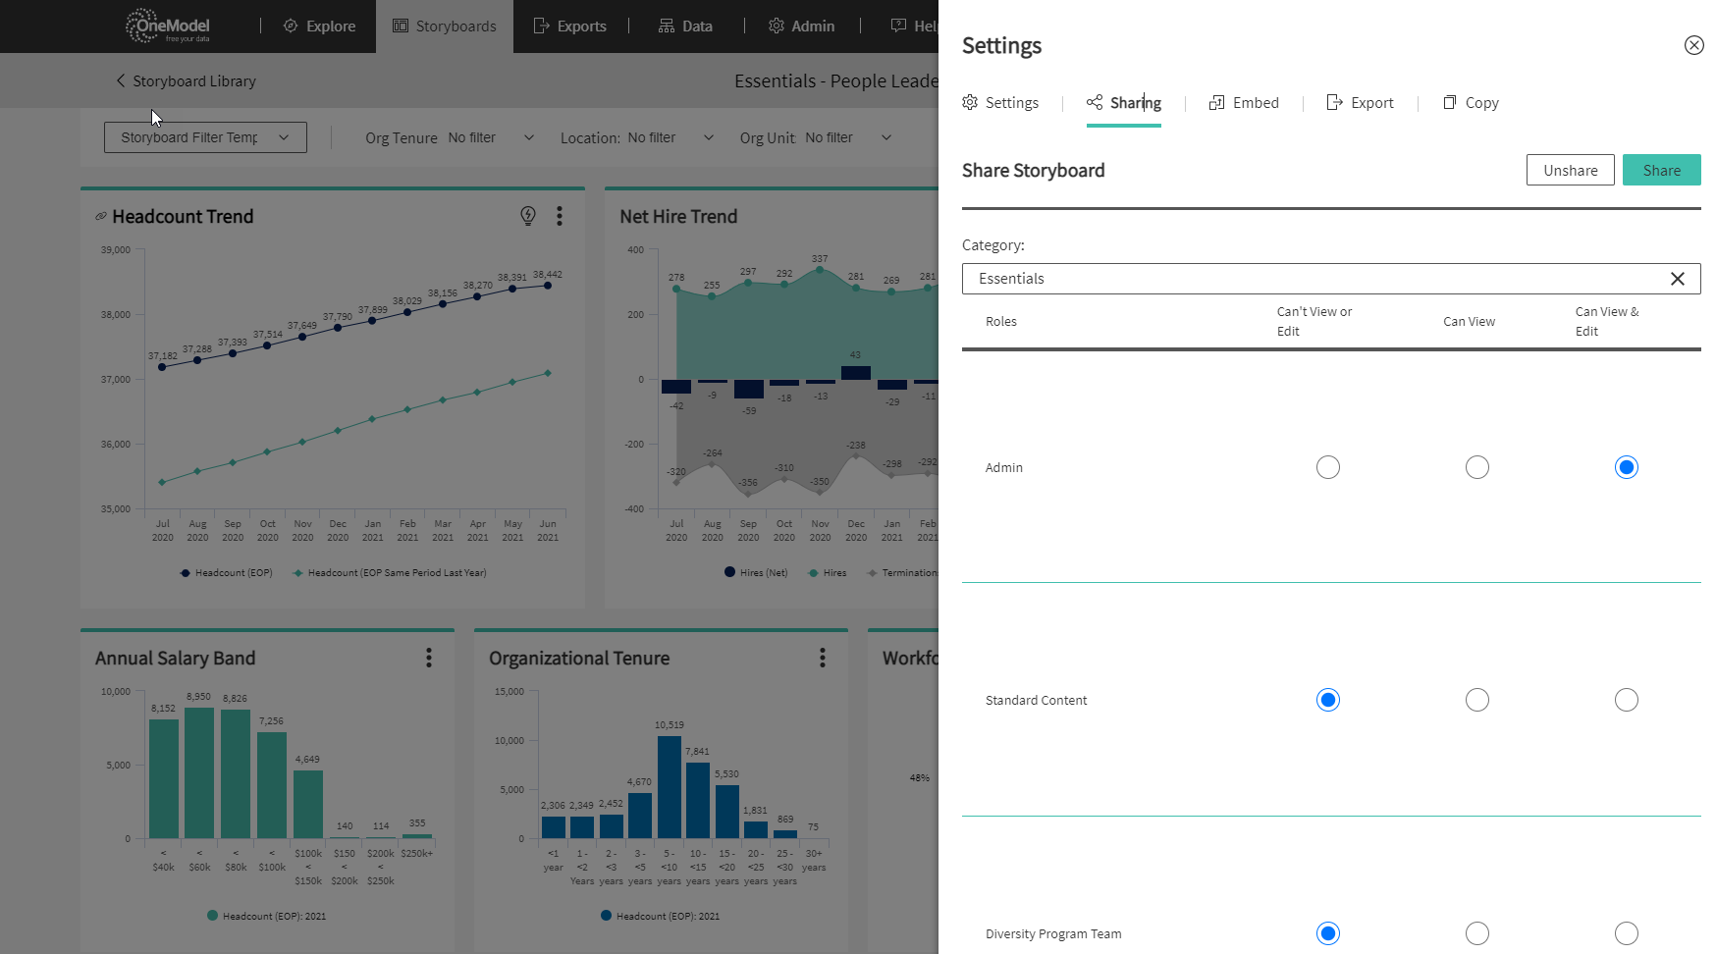This screenshot has width=1716, height=954.
Task: Click the Copy icon in settings tabs
Action: click(x=1449, y=102)
